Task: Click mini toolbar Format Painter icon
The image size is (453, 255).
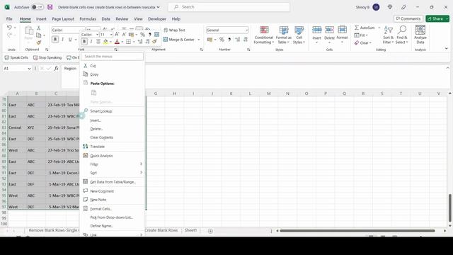Action: [154, 42]
